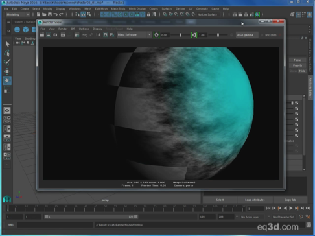This screenshot has height=236, width=315.
Task: Activate the Lasso select tool
Action: 7,53
